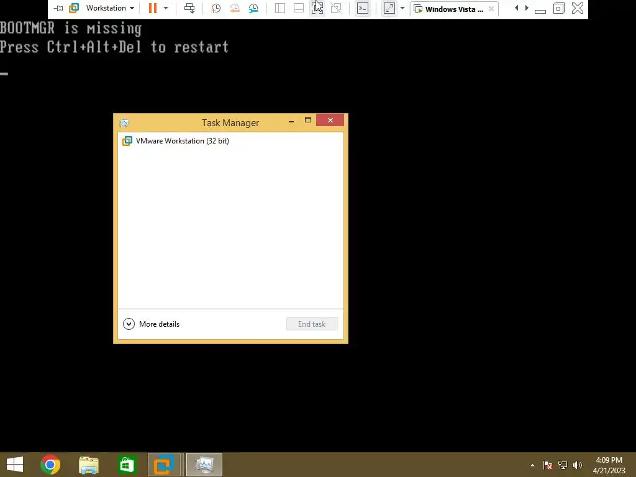The height and width of the screenshot is (477, 636).
Task: Expand More details in Task Manager
Action: pos(152,324)
